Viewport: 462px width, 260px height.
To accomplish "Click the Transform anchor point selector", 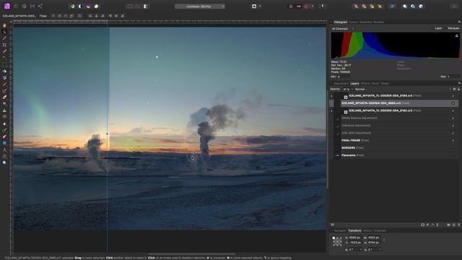I will click(x=337, y=242).
